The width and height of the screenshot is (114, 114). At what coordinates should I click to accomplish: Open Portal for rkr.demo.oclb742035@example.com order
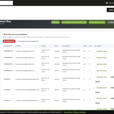tap(98, 92)
